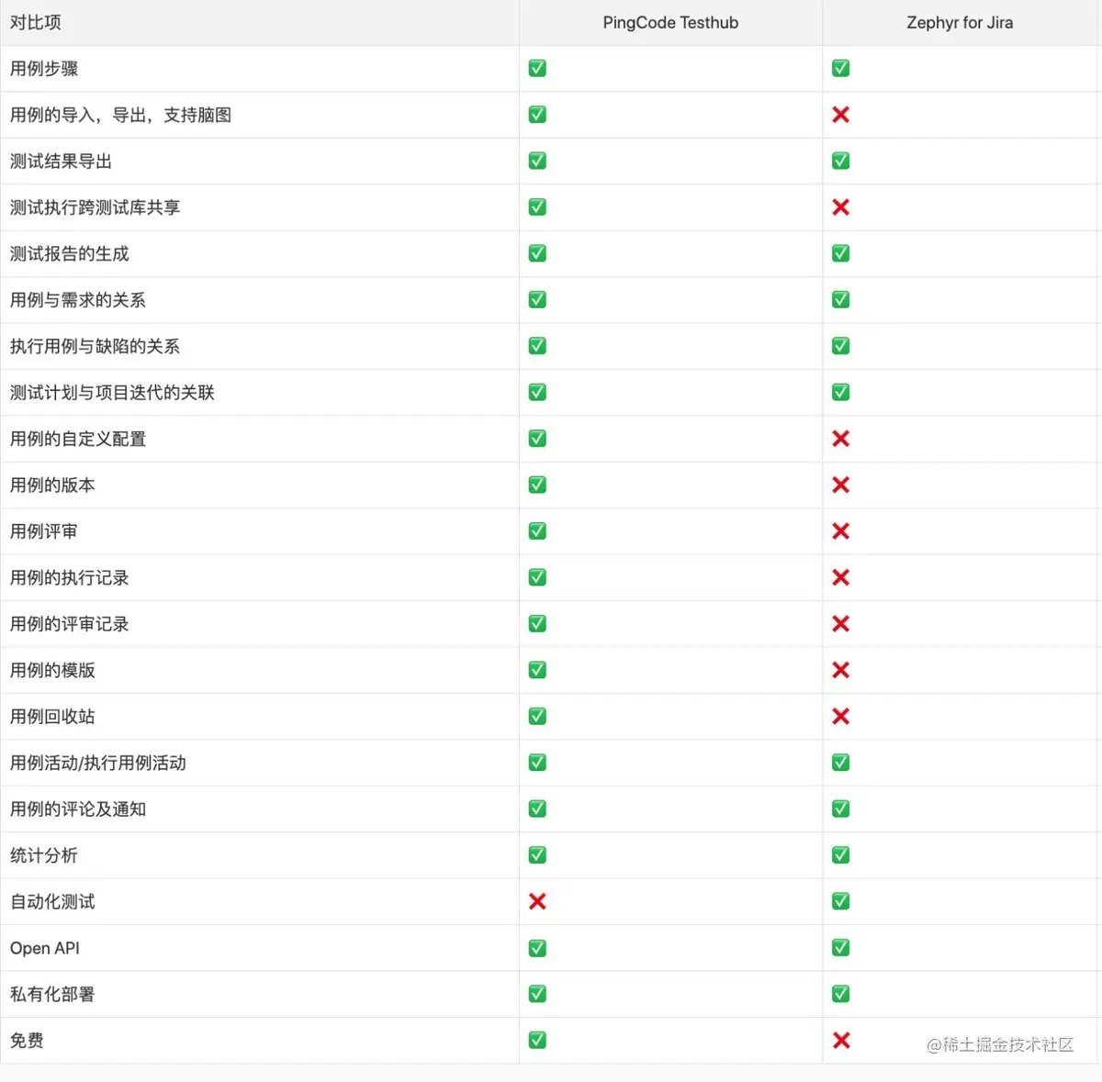Image resolution: width=1102 pixels, height=1082 pixels.
Task: Click Zephyr green check for 用例步骤
Action: (840, 69)
